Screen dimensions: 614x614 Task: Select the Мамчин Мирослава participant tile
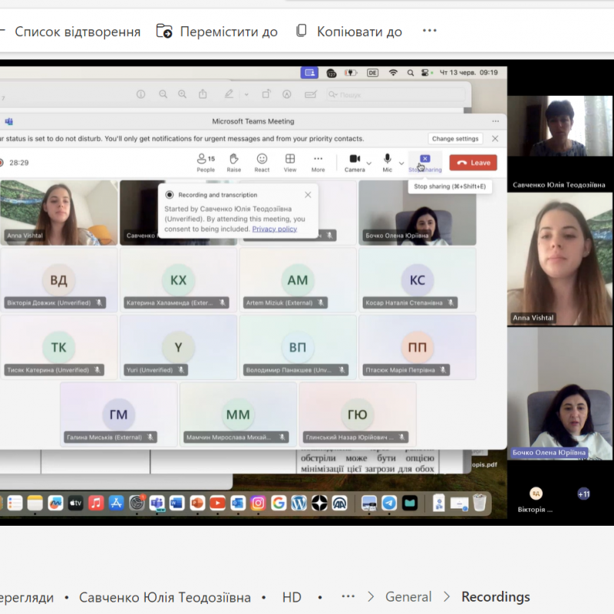[x=238, y=414]
